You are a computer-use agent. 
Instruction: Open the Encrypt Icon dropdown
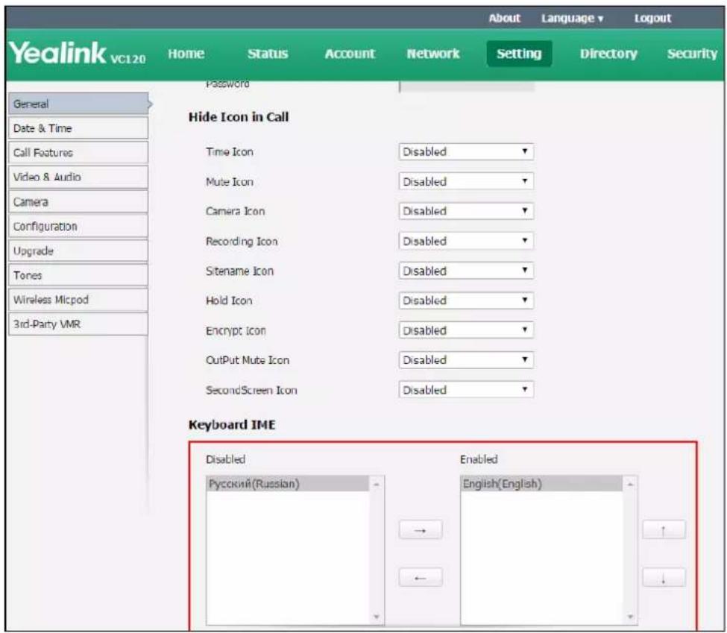coord(466,330)
